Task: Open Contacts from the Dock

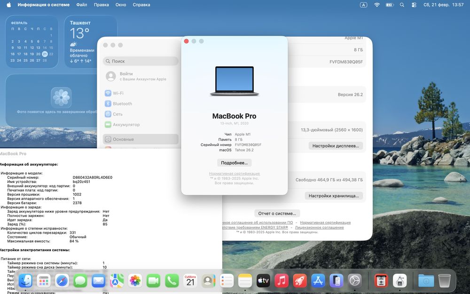Action: coord(208,281)
